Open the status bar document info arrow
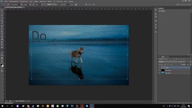Screen dimensions: 192x108 coord(29,101)
